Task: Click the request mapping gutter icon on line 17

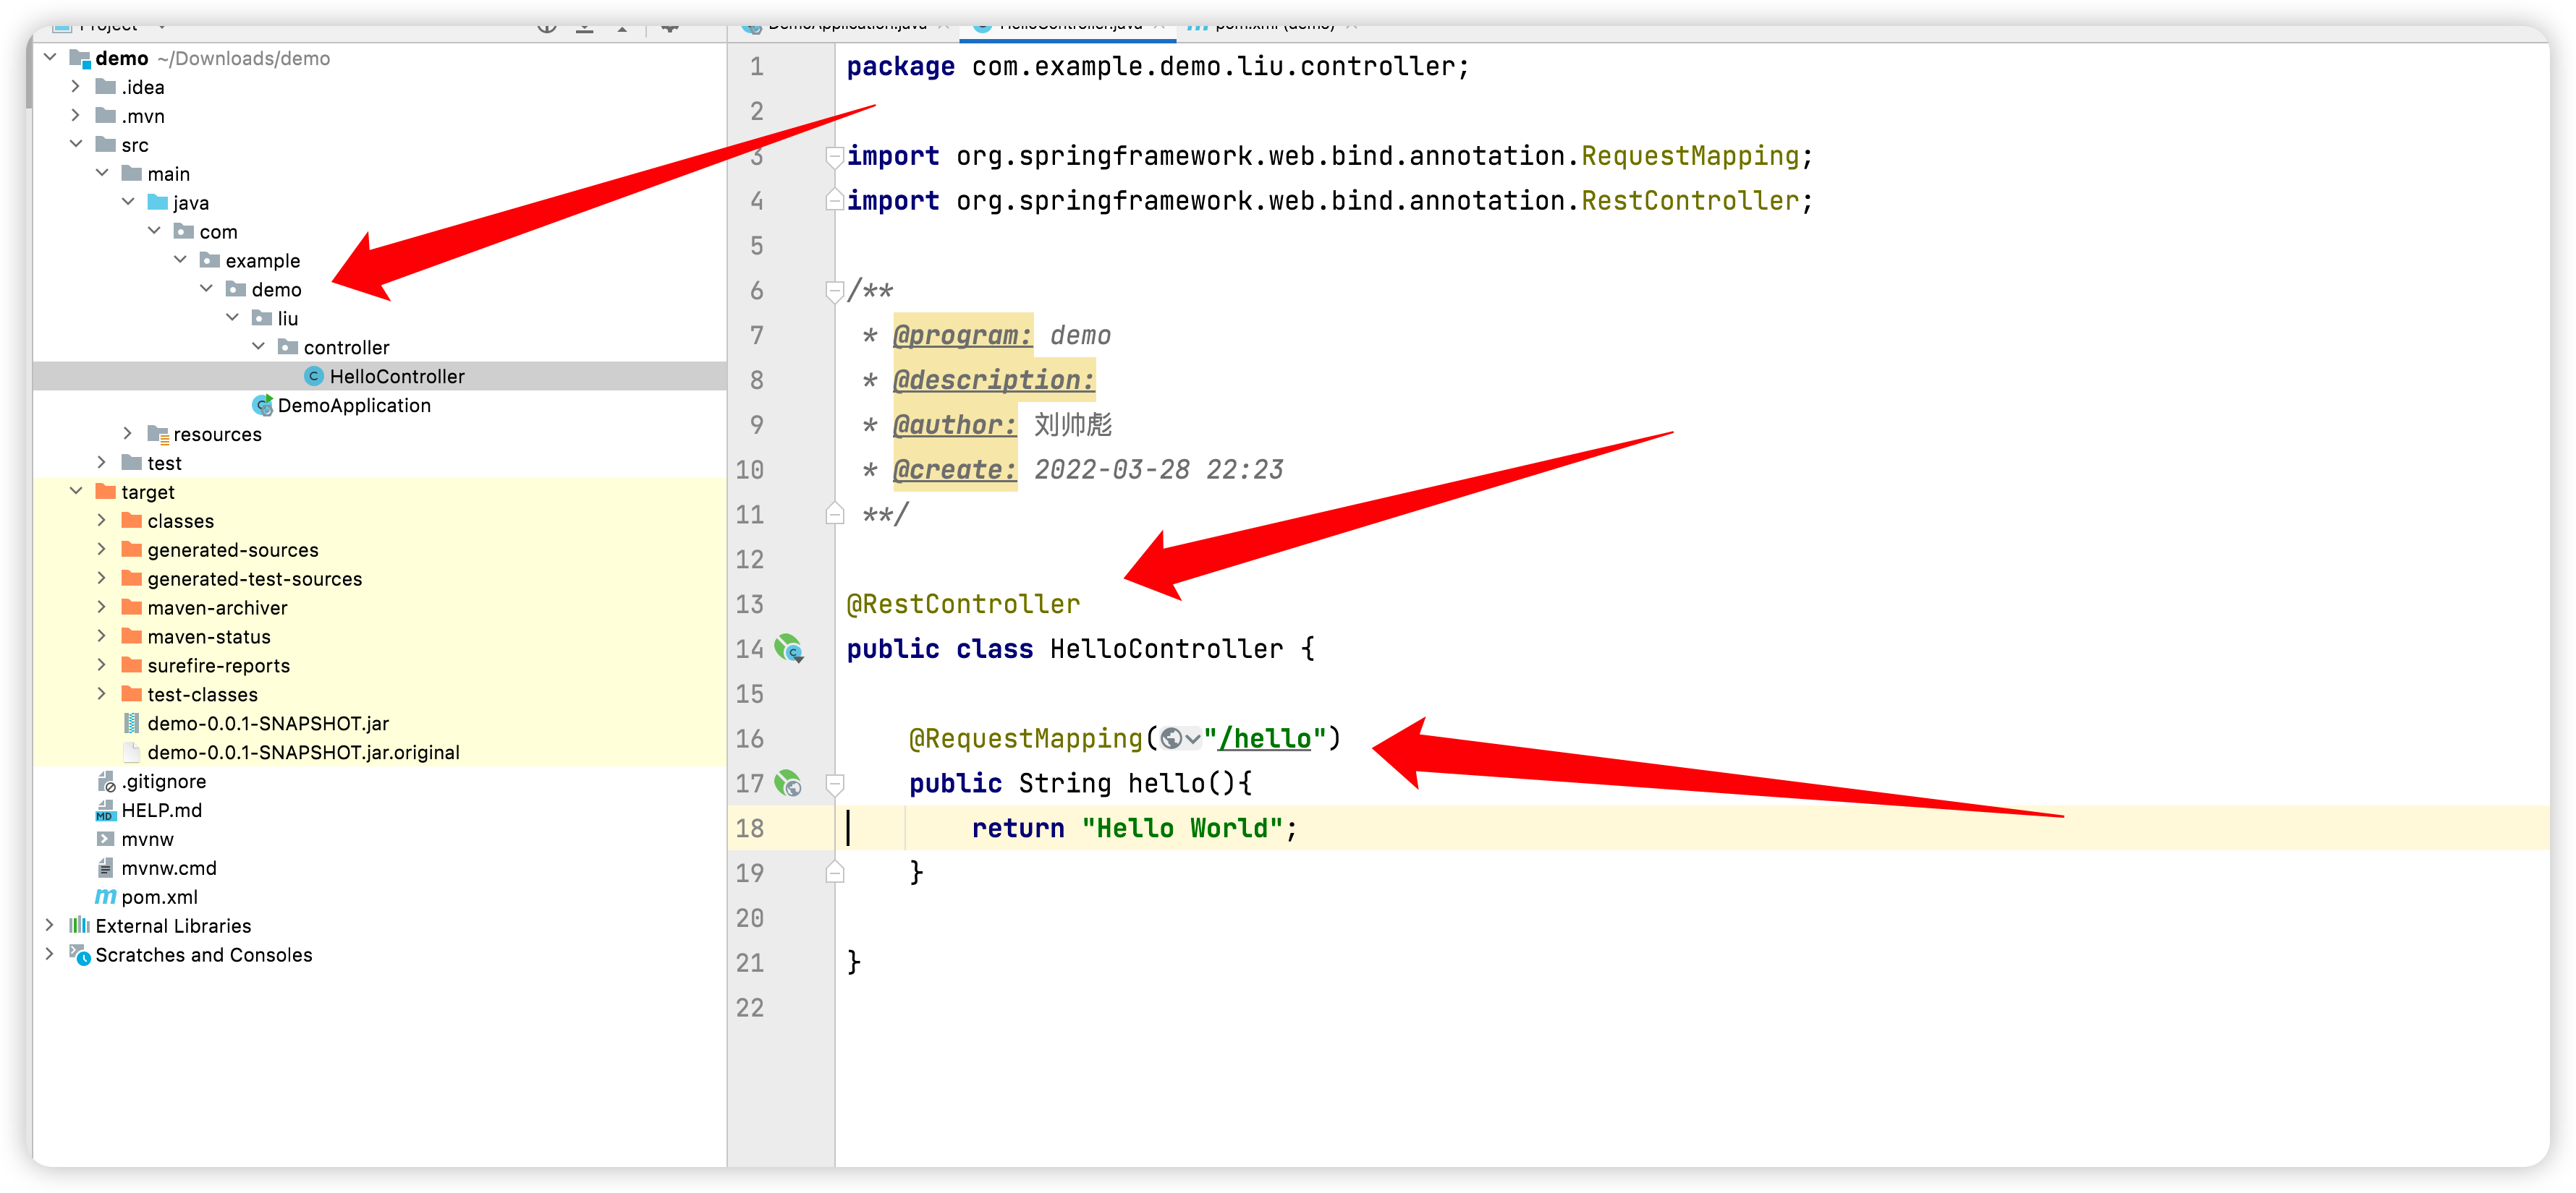Action: pos(789,783)
